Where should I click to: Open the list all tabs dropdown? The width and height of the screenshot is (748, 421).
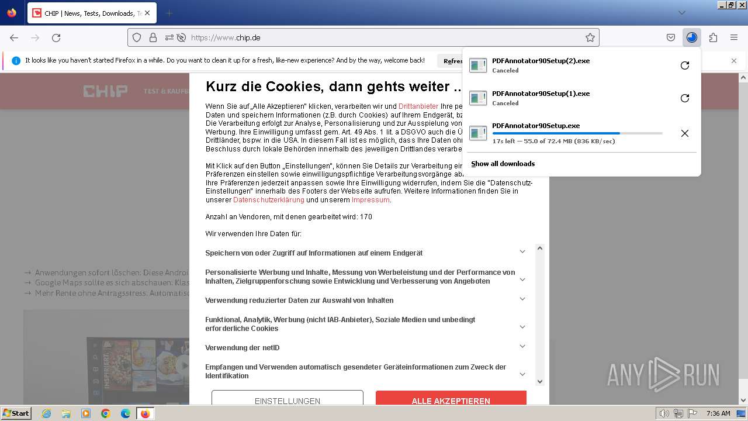click(x=681, y=13)
